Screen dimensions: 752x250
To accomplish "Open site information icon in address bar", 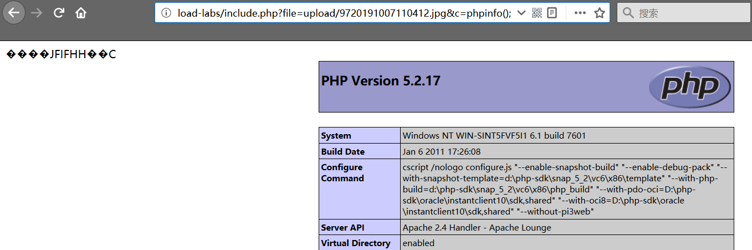I will pos(166,13).
